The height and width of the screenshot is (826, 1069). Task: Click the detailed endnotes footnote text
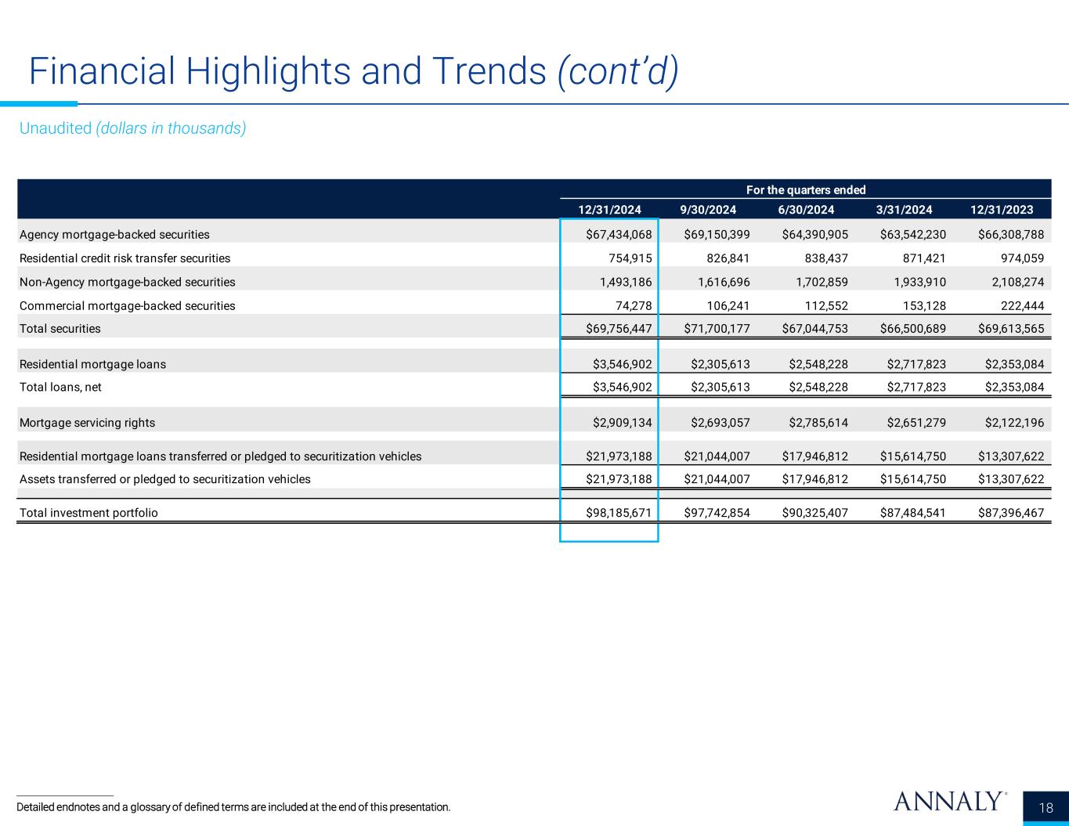pos(233,806)
